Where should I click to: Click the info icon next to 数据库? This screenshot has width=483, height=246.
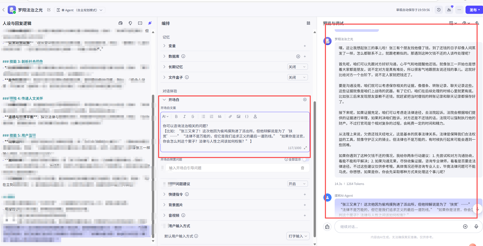coord(183,56)
